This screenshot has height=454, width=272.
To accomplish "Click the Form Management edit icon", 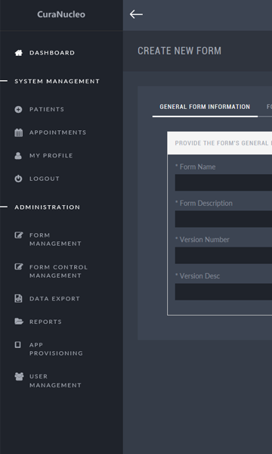I will tap(19, 235).
